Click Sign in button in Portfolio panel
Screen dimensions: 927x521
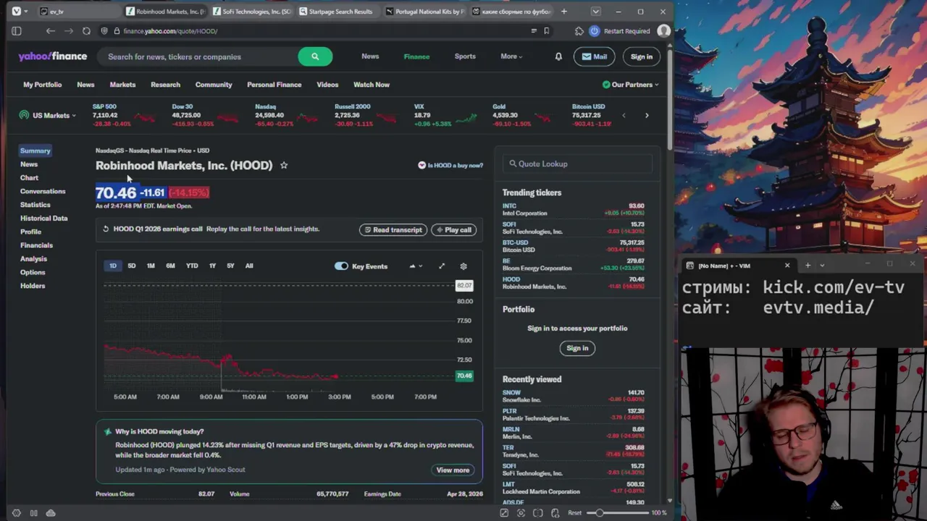pyautogui.click(x=577, y=348)
